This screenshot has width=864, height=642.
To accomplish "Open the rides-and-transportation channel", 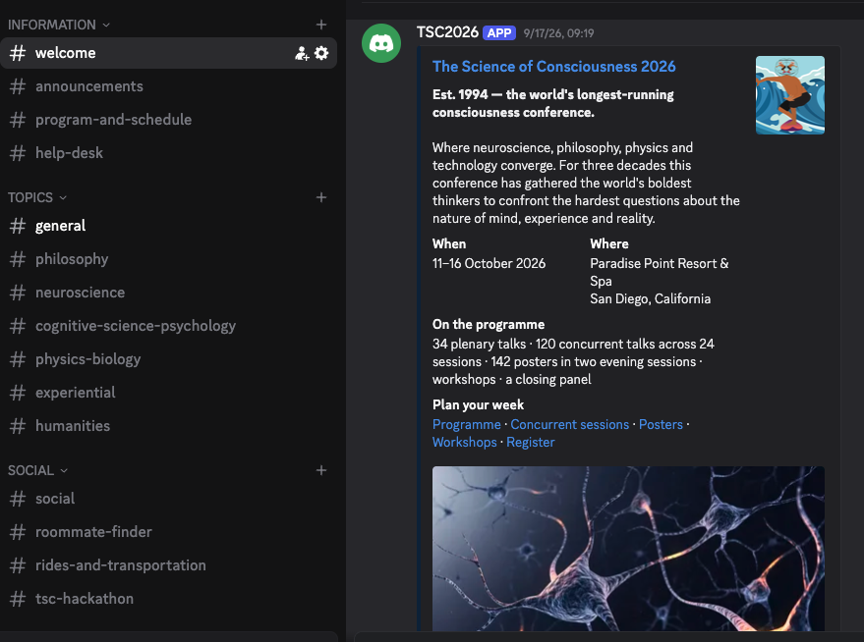I will pos(169,565).
